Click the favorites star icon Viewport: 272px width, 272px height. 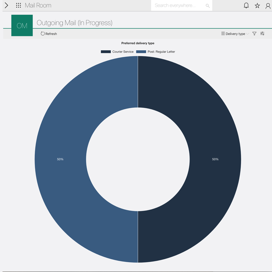[x=257, y=5]
